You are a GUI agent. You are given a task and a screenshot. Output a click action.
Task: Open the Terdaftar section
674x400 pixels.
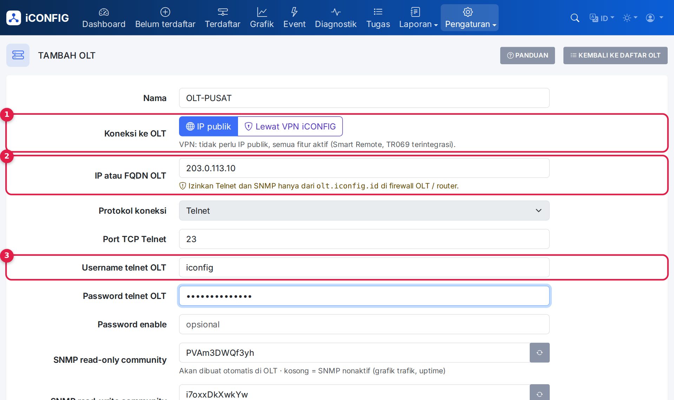[223, 18]
